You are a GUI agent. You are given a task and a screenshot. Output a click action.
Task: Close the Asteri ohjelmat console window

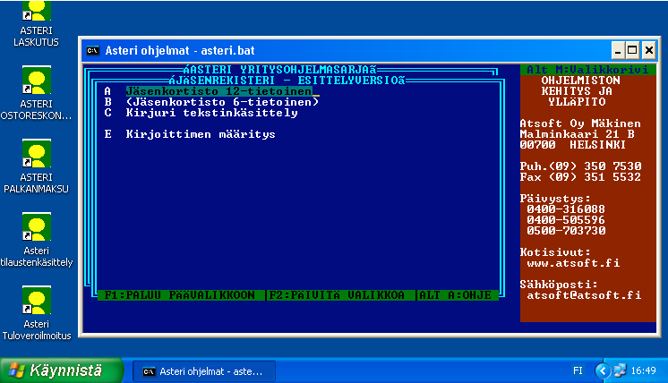coord(649,51)
